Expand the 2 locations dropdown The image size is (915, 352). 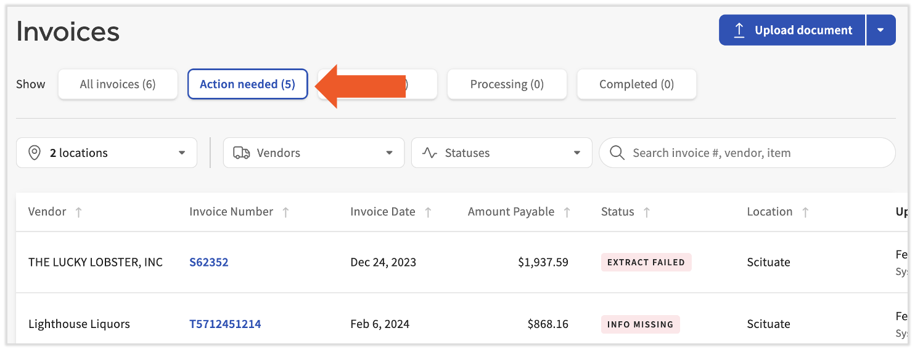[107, 153]
